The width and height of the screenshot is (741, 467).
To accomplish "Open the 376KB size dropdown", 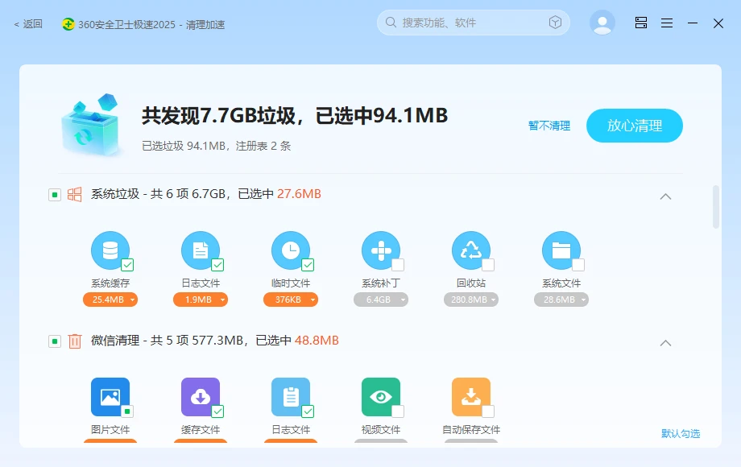I will pyautogui.click(x=291, y=300).
